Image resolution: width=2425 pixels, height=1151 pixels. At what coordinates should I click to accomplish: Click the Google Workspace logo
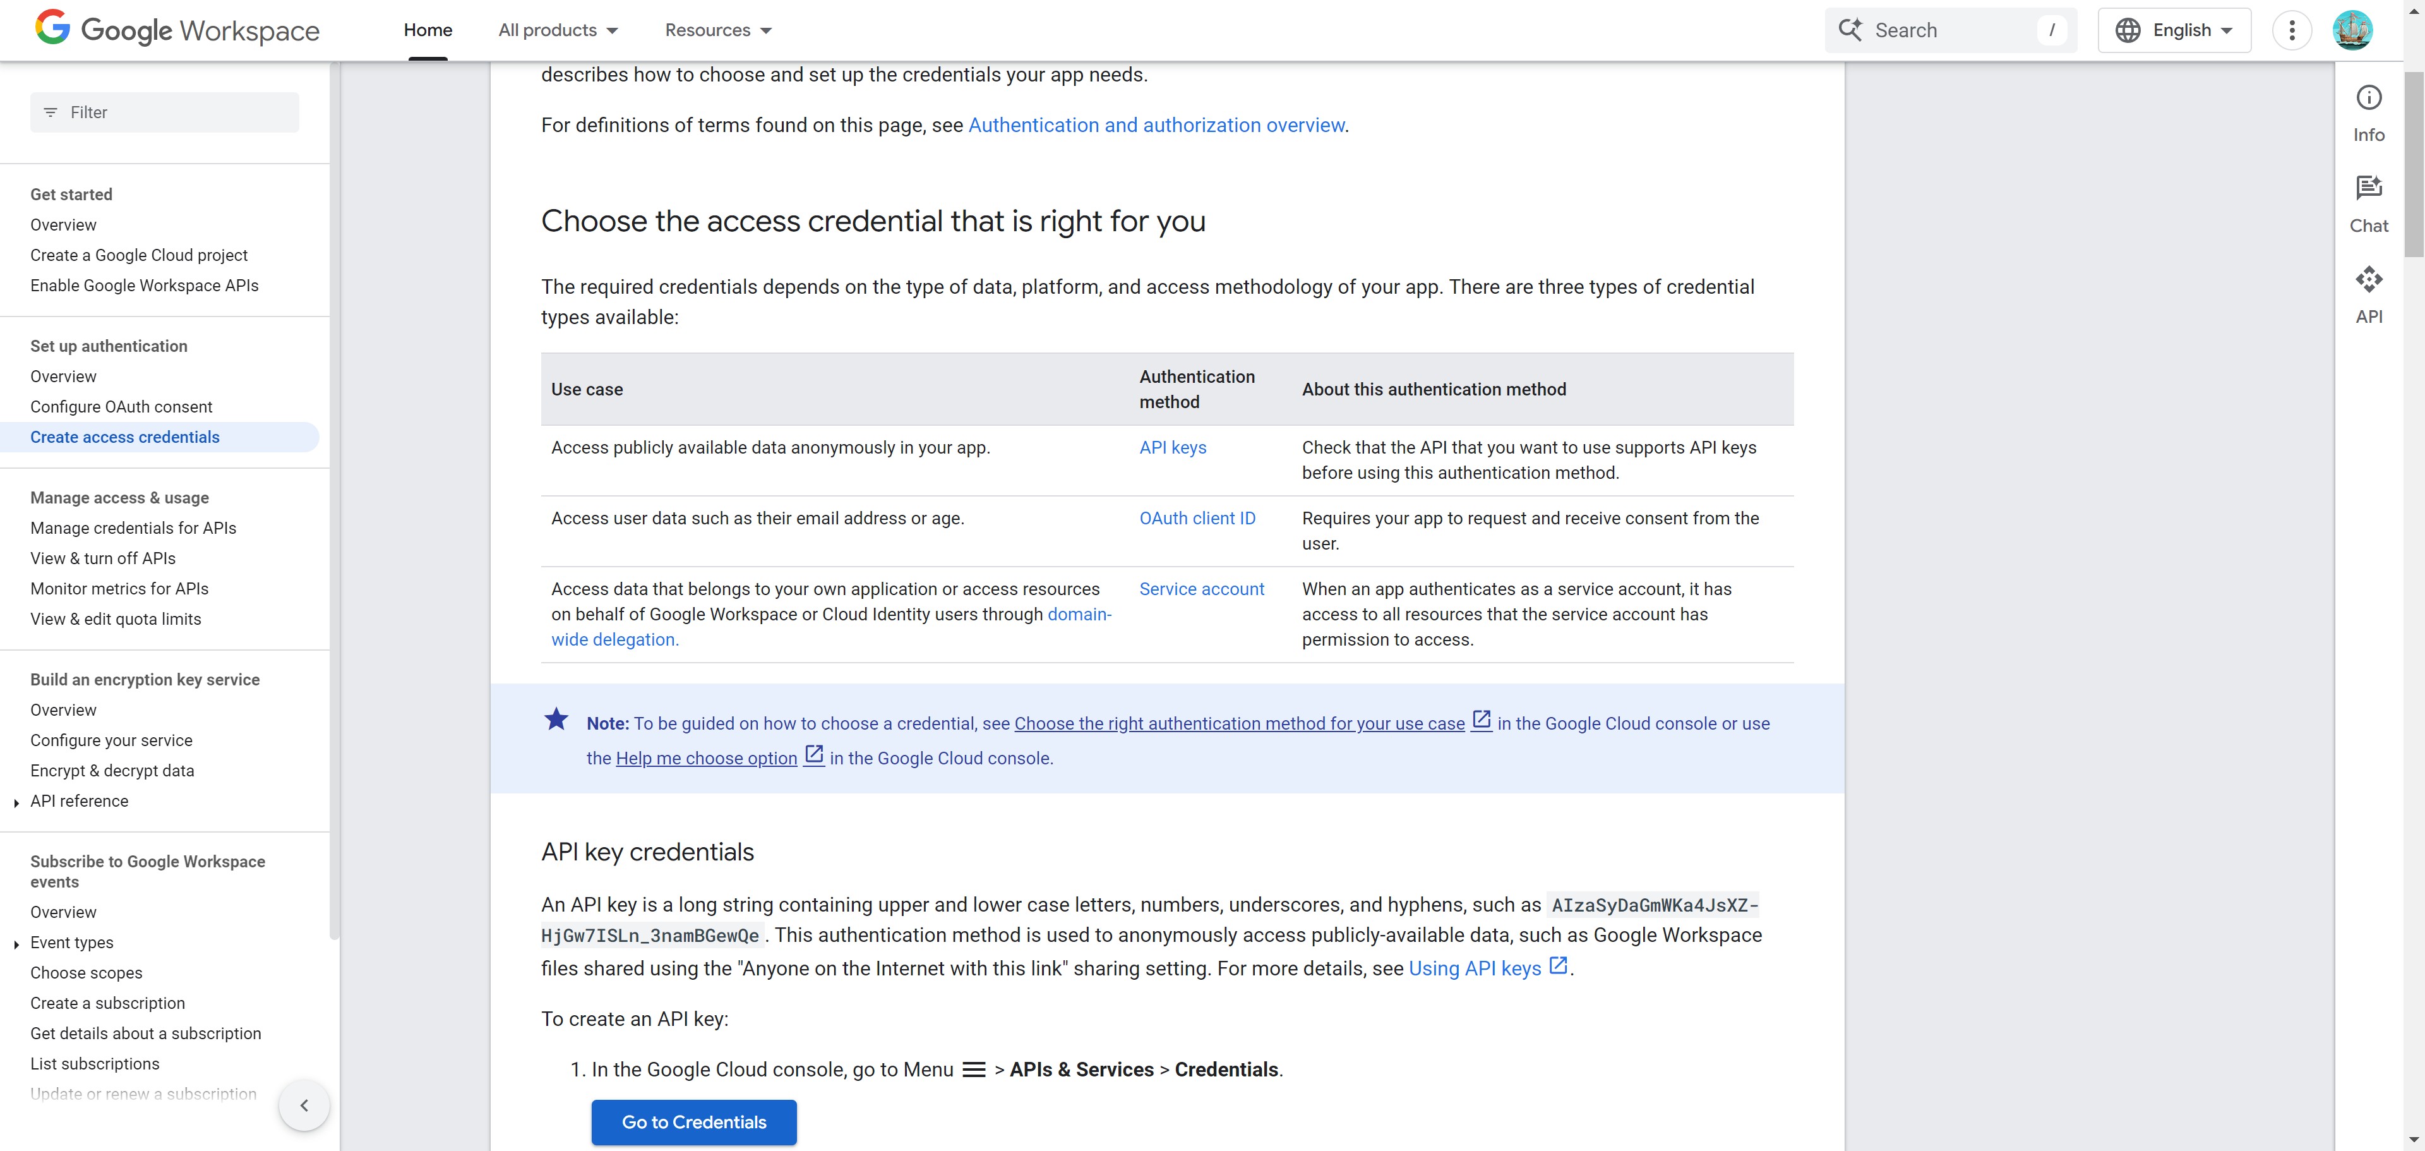[177, 30]
